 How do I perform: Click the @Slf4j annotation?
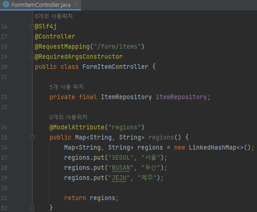point(46,27)
